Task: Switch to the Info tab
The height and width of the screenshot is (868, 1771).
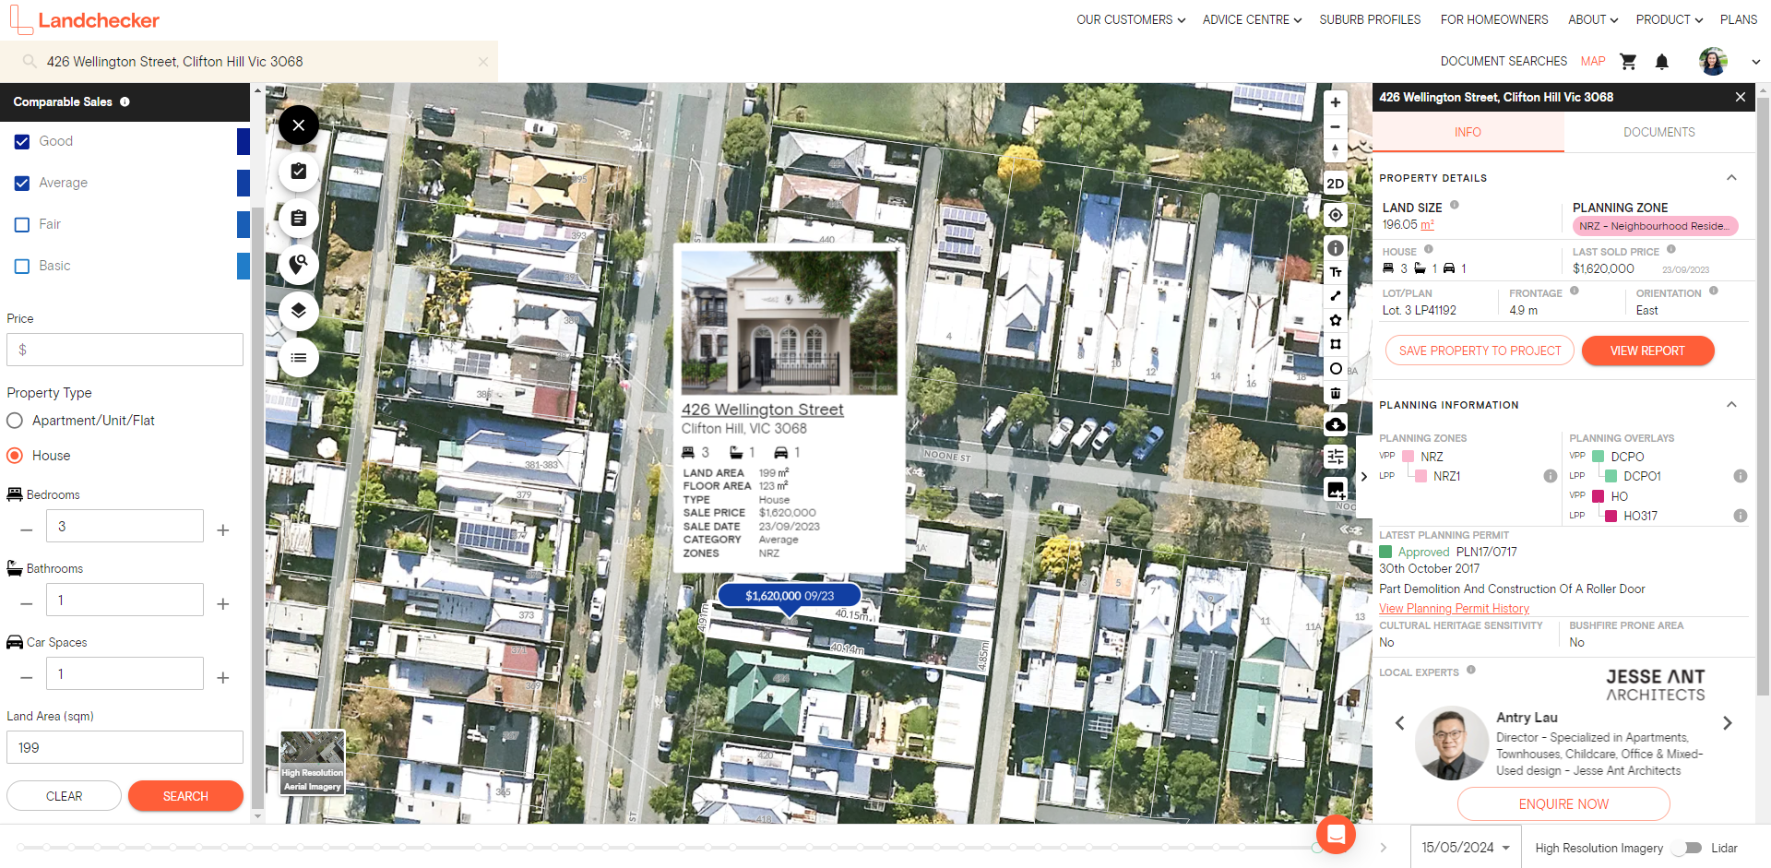Action: point(1468,132)
